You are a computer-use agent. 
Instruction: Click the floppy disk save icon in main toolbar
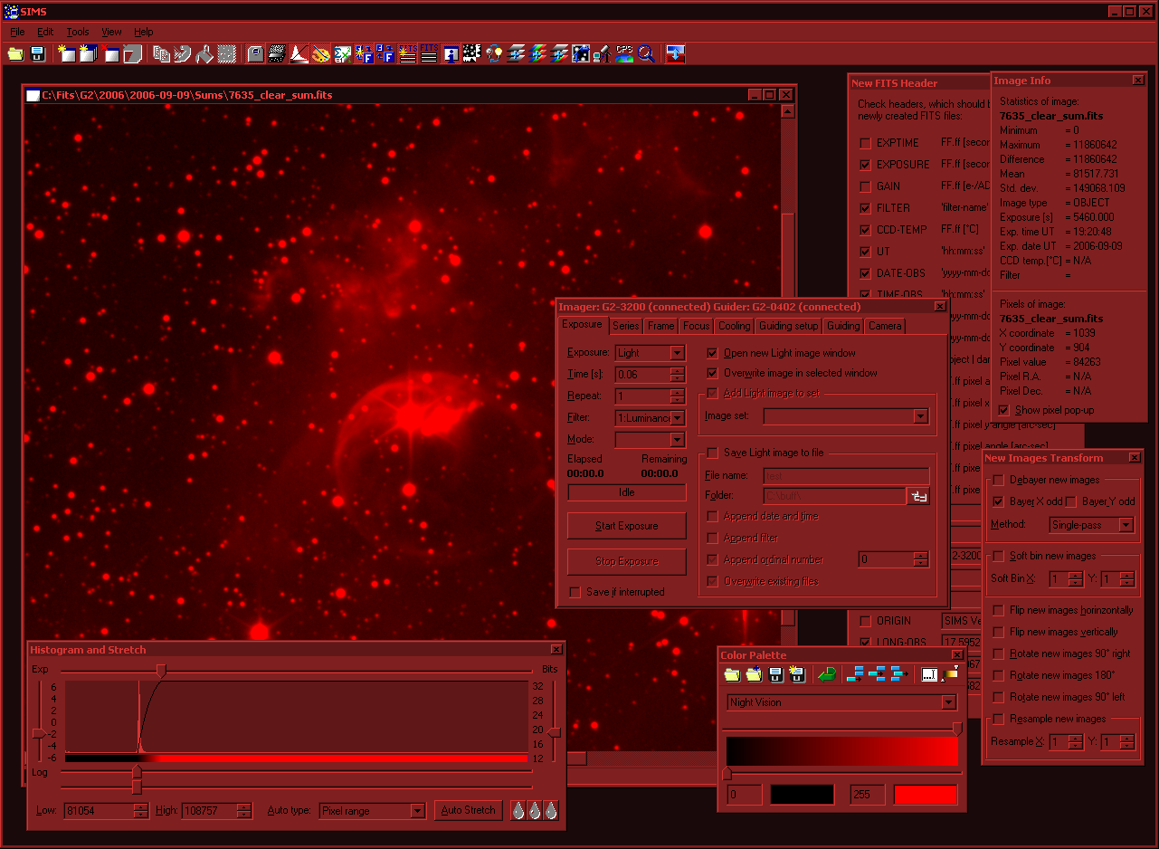38,54
